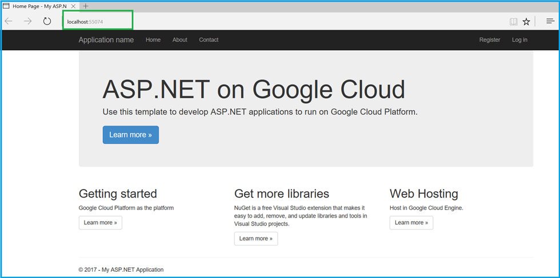Click Learn more under Get more libraries
This screenshot has height=278, width=560.
click(x=256, y=239)
